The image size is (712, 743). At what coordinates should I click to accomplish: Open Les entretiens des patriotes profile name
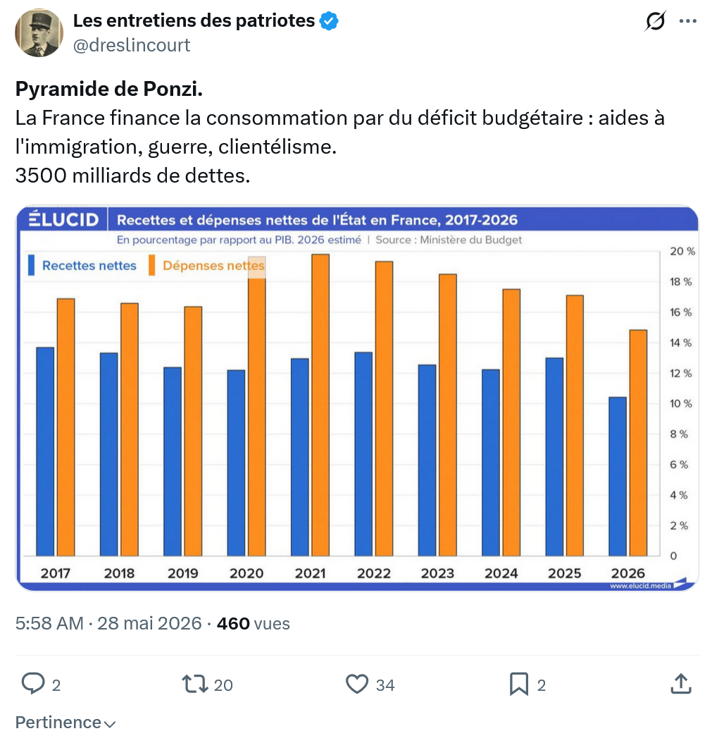coord(194,21)
